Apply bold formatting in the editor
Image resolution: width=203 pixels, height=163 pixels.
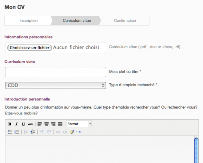(10, 124)
